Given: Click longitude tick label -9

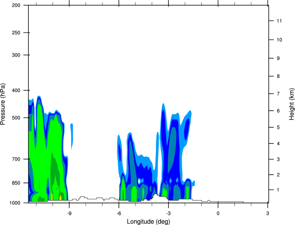Looking at the screenshot, I should point(69,214).
